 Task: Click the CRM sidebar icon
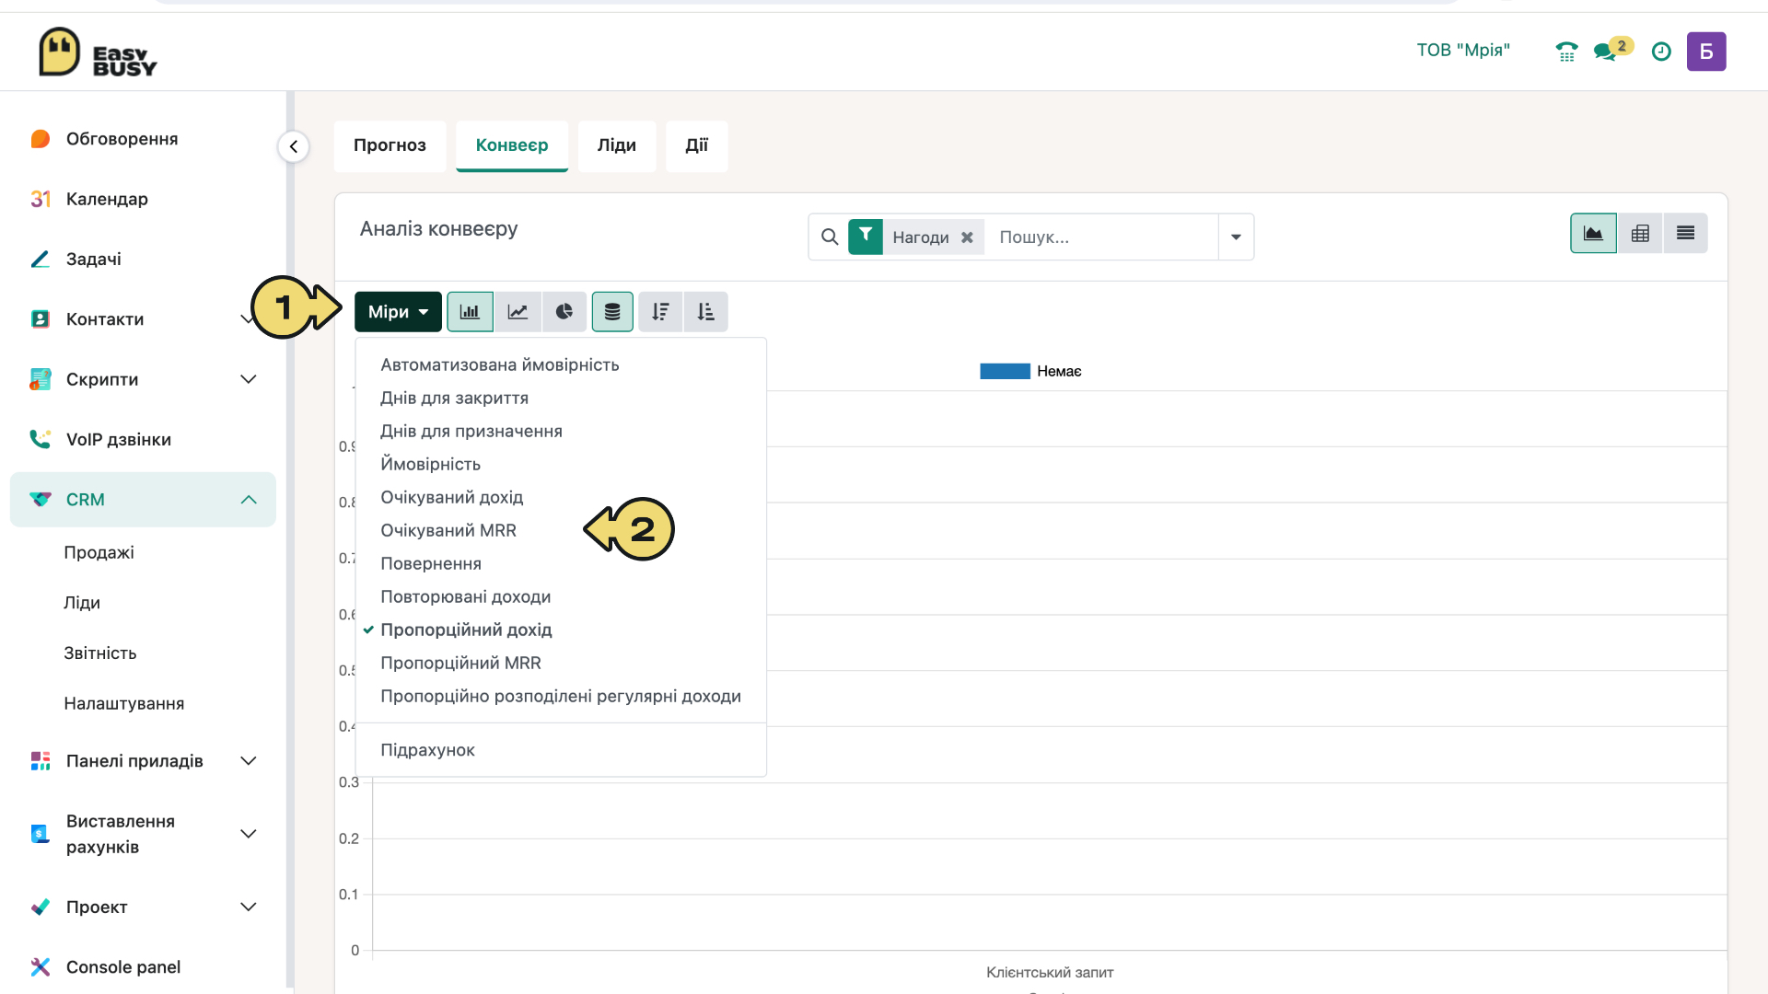coord(41,500)
